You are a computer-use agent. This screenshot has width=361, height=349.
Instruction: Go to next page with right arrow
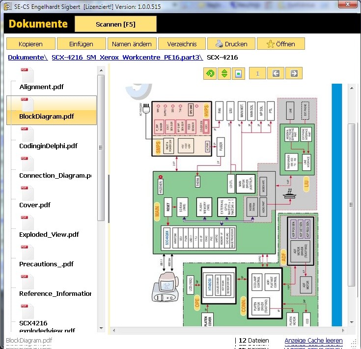(x=294, y=74)
